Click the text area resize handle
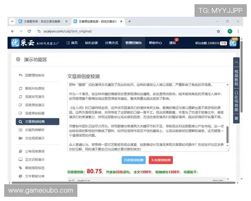This screenshot has height=201, width=251. (228, 150)
